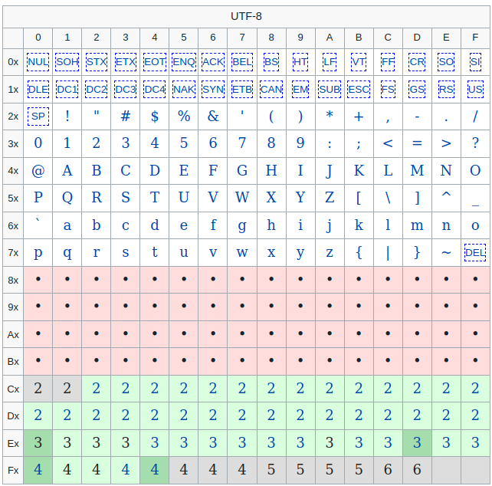Click the ESC control character cell

[359, 90]
